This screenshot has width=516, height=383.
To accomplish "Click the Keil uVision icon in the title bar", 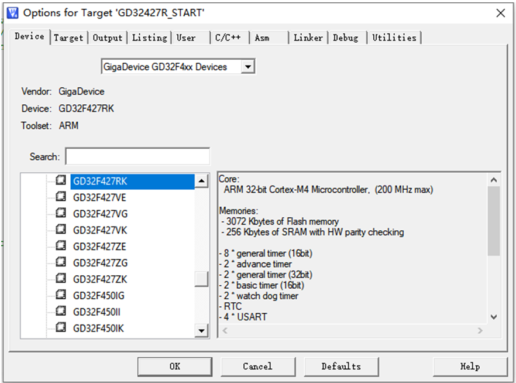I will coord(12,12).
